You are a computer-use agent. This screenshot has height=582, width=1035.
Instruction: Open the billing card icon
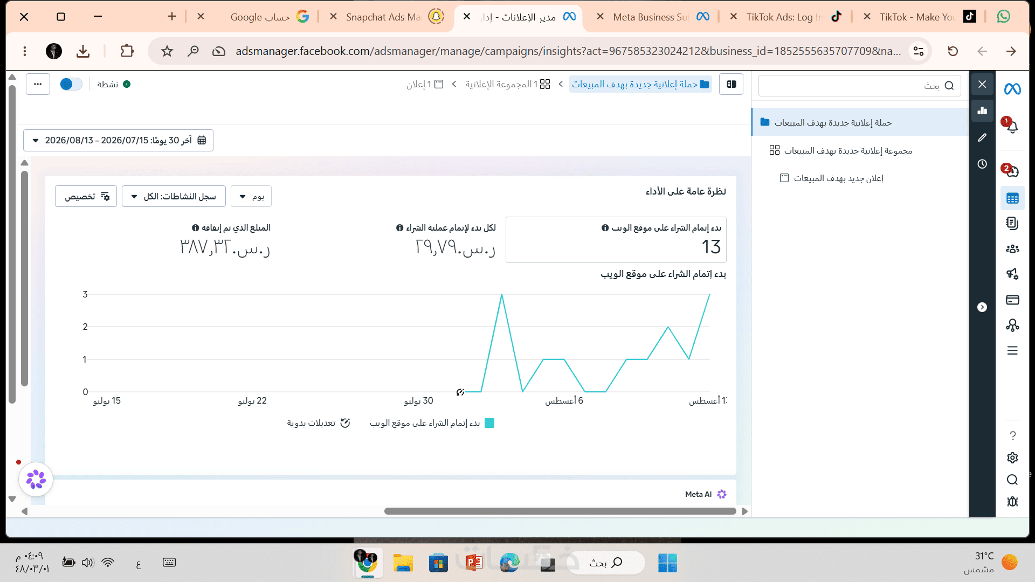[x=1012, y=300]
